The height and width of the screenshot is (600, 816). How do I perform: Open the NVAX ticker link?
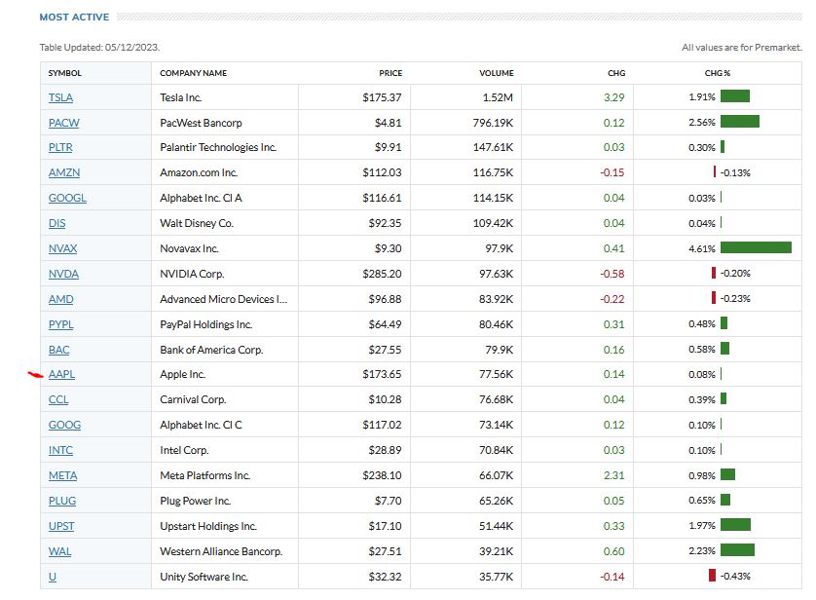pos(62,248)
